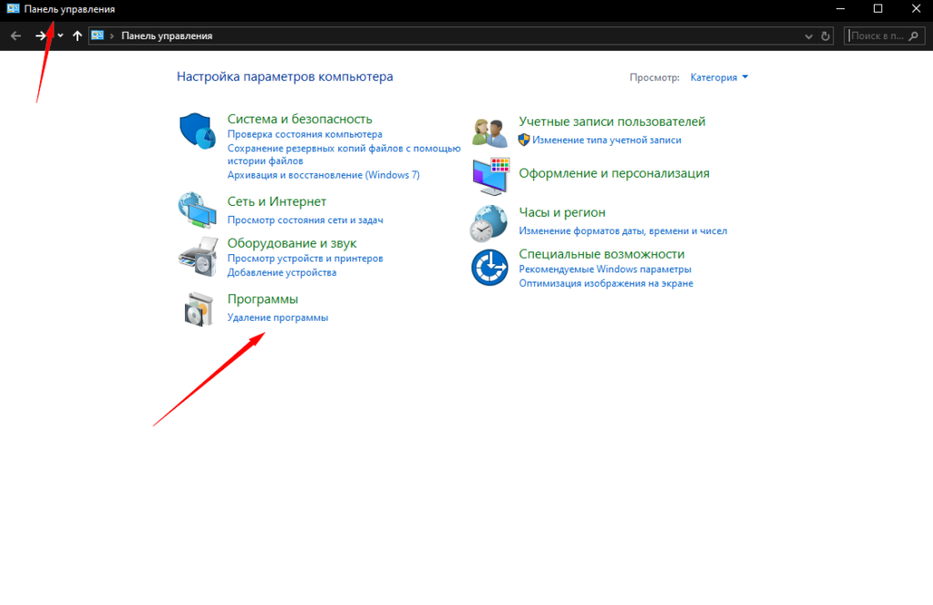Open Программы category heading
This screenshot has height=605, width=933.
pyautogui.click(x=262, y=299)
